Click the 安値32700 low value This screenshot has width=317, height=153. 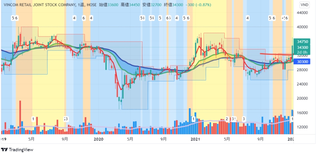tap(152, 5)
